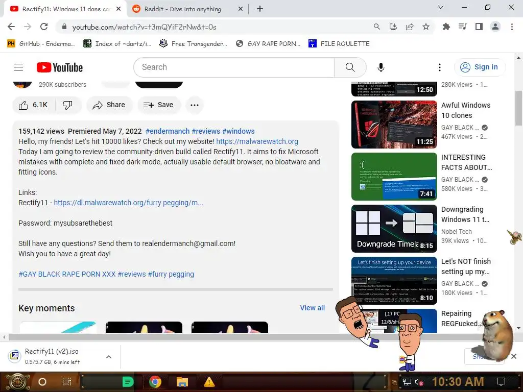This screenshot has width=523, height=392.
Task: Click the page's vertical scrollbar
Action: pos(519,108)
